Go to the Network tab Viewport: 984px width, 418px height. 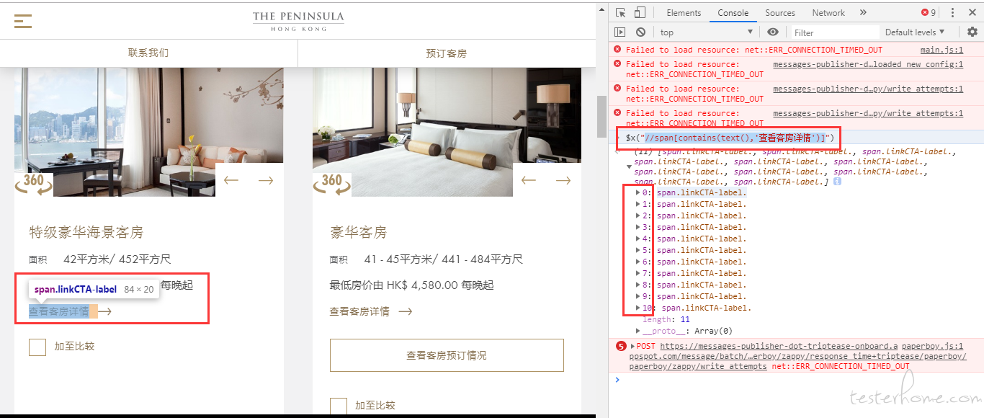pos(828,12)
